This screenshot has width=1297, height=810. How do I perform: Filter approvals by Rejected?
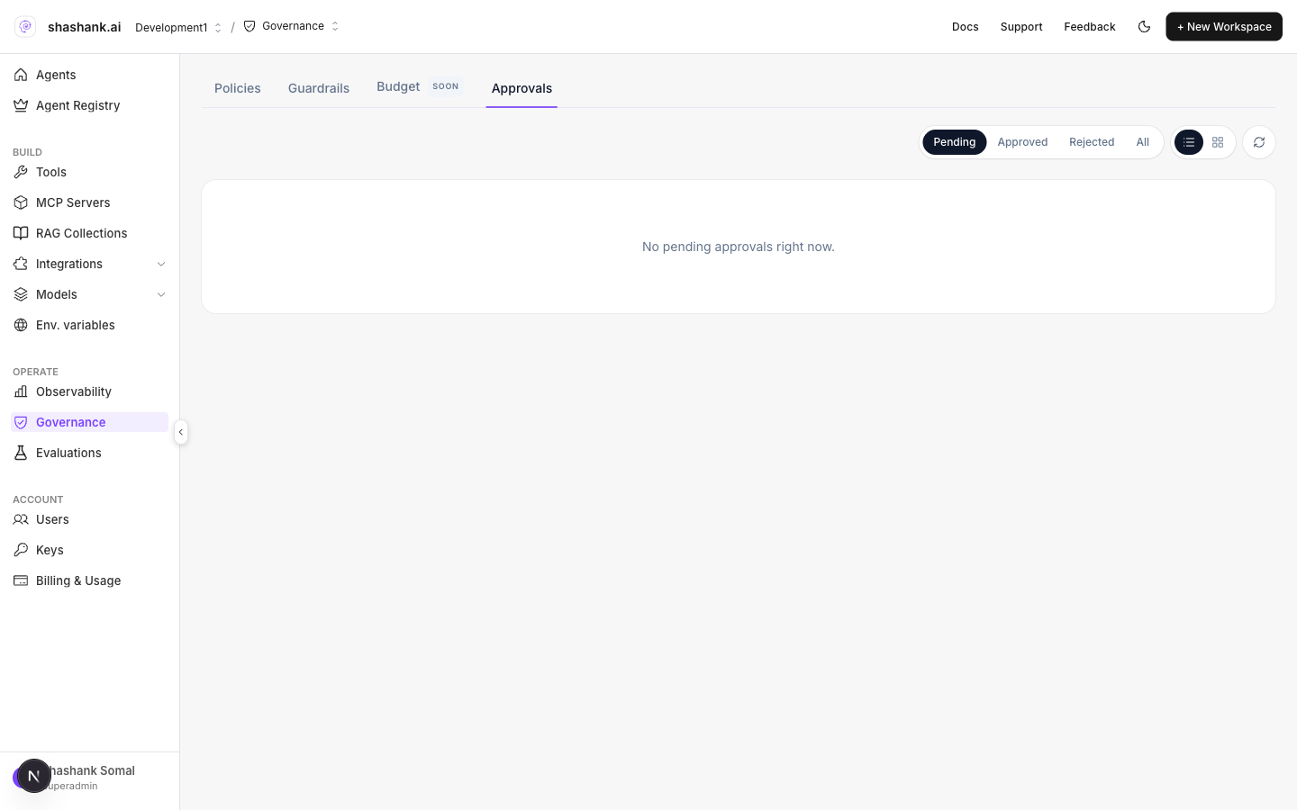coord(1092,142)
